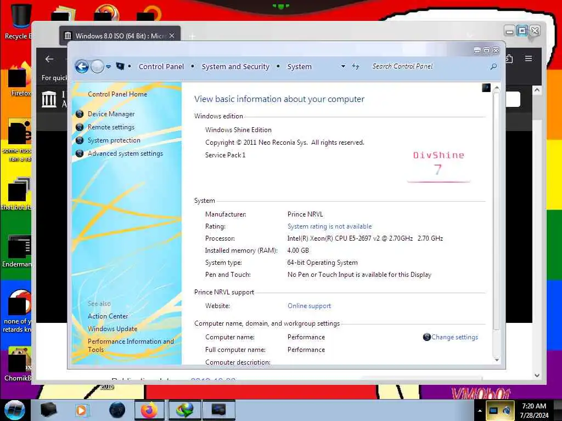
Task: Open Windows Update link
Action: (113, 329)
